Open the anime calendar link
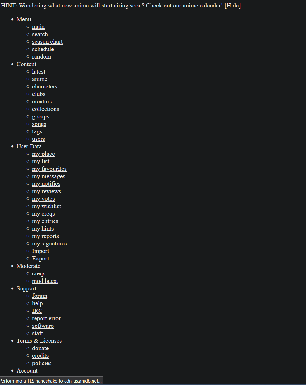This screenshot has height=385, width=306. [x=202, y=6]
